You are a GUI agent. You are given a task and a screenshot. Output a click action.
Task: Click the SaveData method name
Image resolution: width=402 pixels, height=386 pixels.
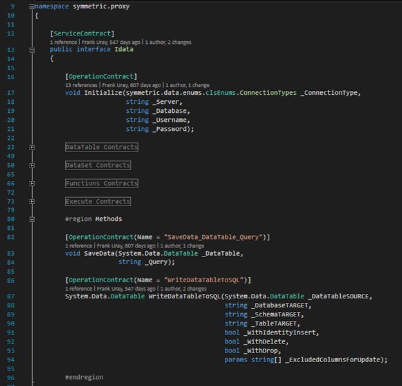pyautogui.click(x=99, y=253)
